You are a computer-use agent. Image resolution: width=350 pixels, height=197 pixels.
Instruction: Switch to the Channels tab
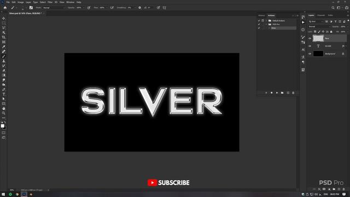click(x=321, y=15)
